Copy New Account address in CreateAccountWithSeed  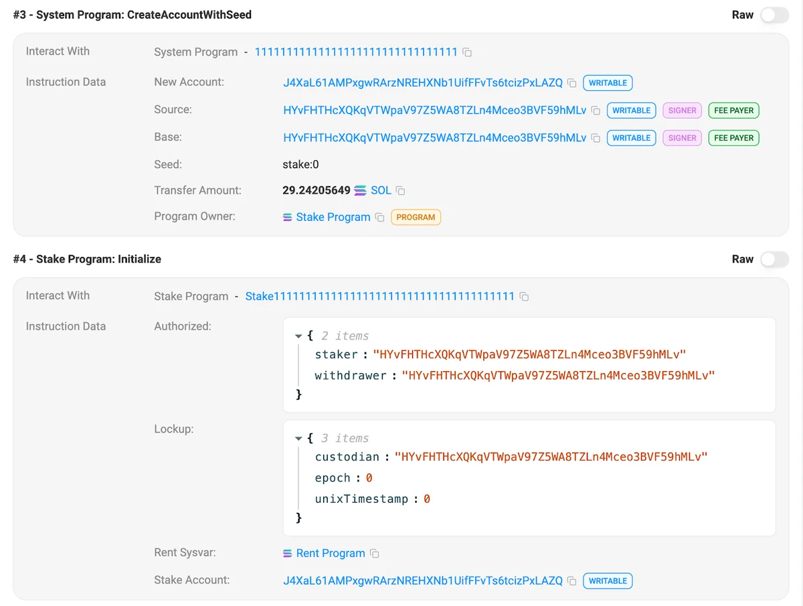point(572,83)
